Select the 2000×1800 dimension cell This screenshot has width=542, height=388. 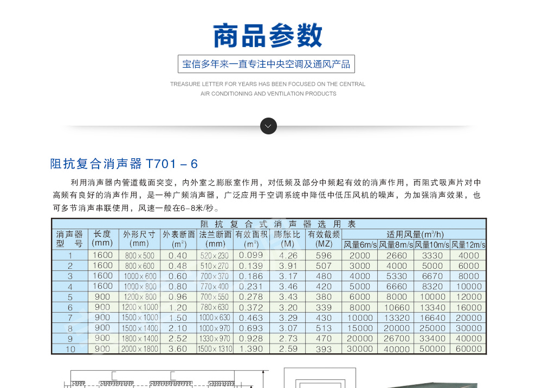point(139,349)
